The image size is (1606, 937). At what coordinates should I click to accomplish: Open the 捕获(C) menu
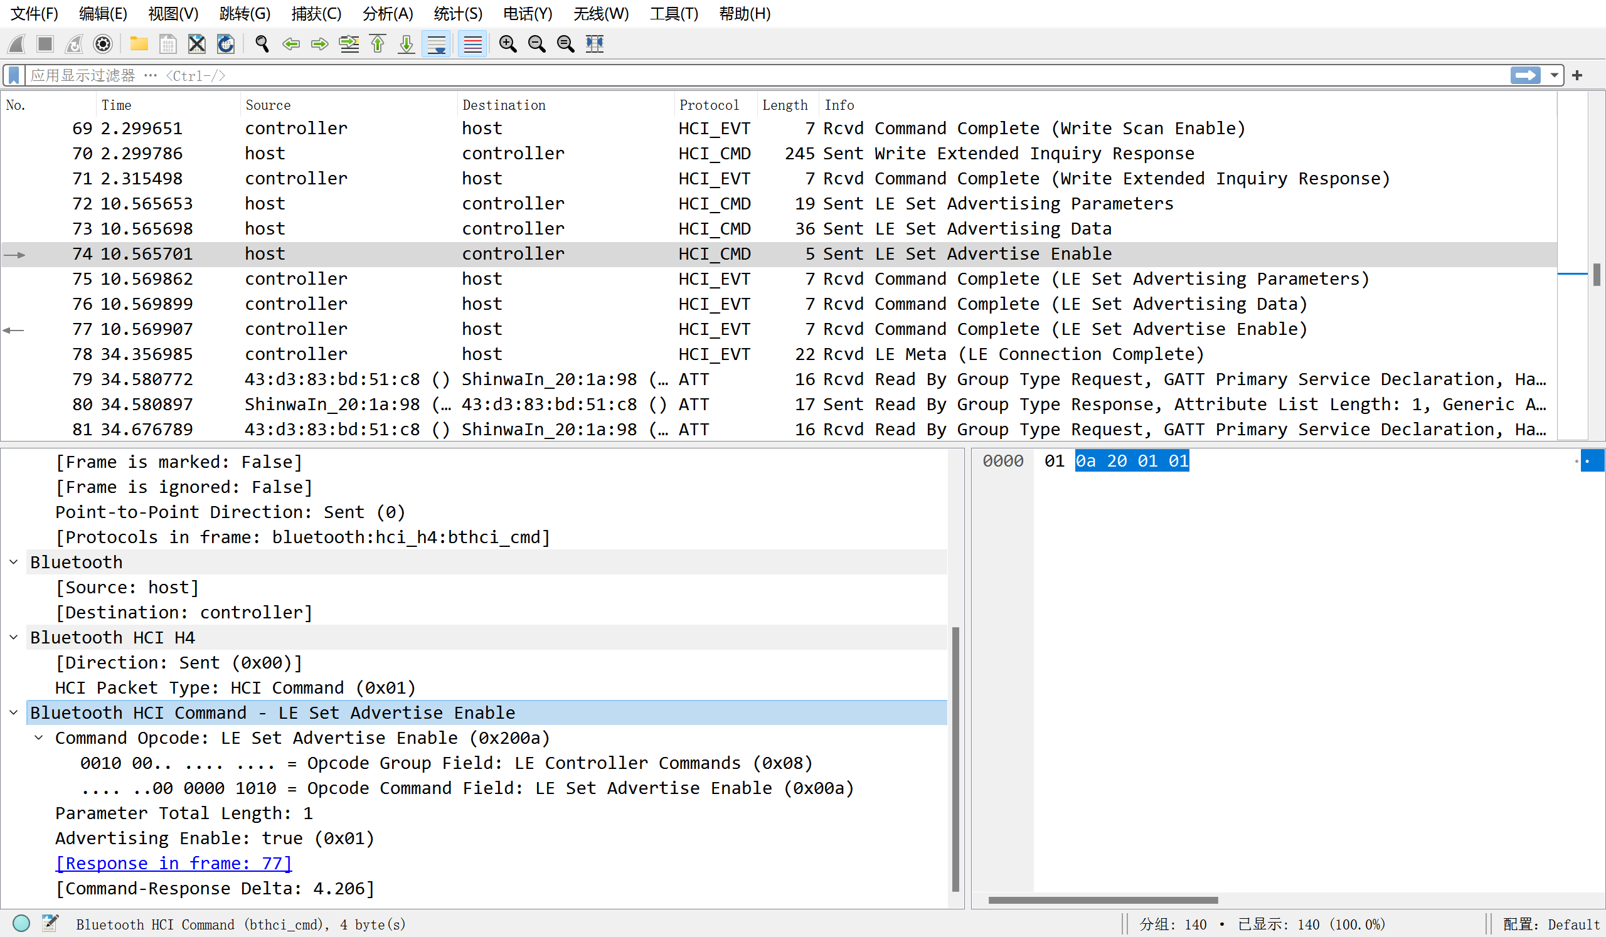pos(316,13)
